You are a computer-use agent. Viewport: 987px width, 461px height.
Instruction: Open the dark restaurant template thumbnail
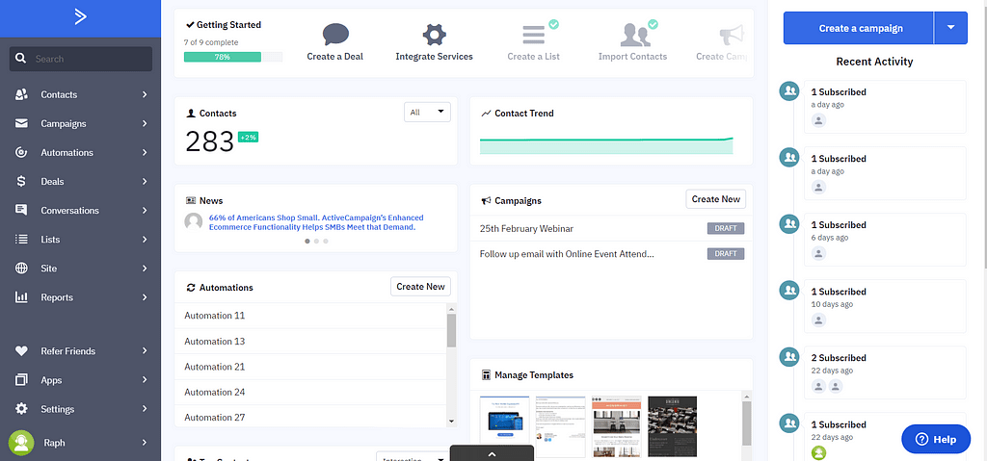pyautogui.click(x=672, y=426)
